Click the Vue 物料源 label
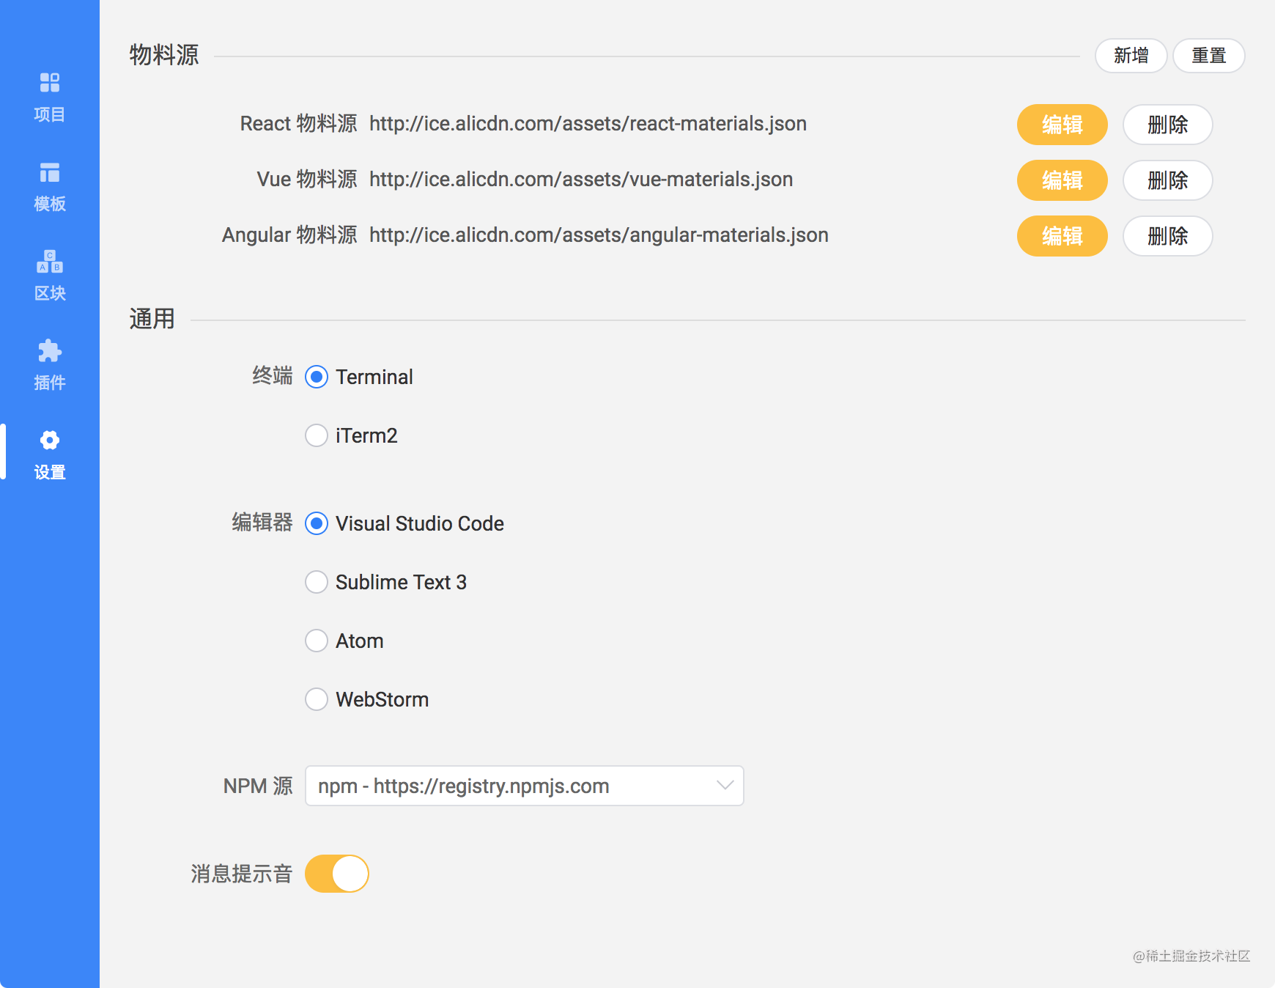This screenshot has height=988, width=1275. click(307, 180)
